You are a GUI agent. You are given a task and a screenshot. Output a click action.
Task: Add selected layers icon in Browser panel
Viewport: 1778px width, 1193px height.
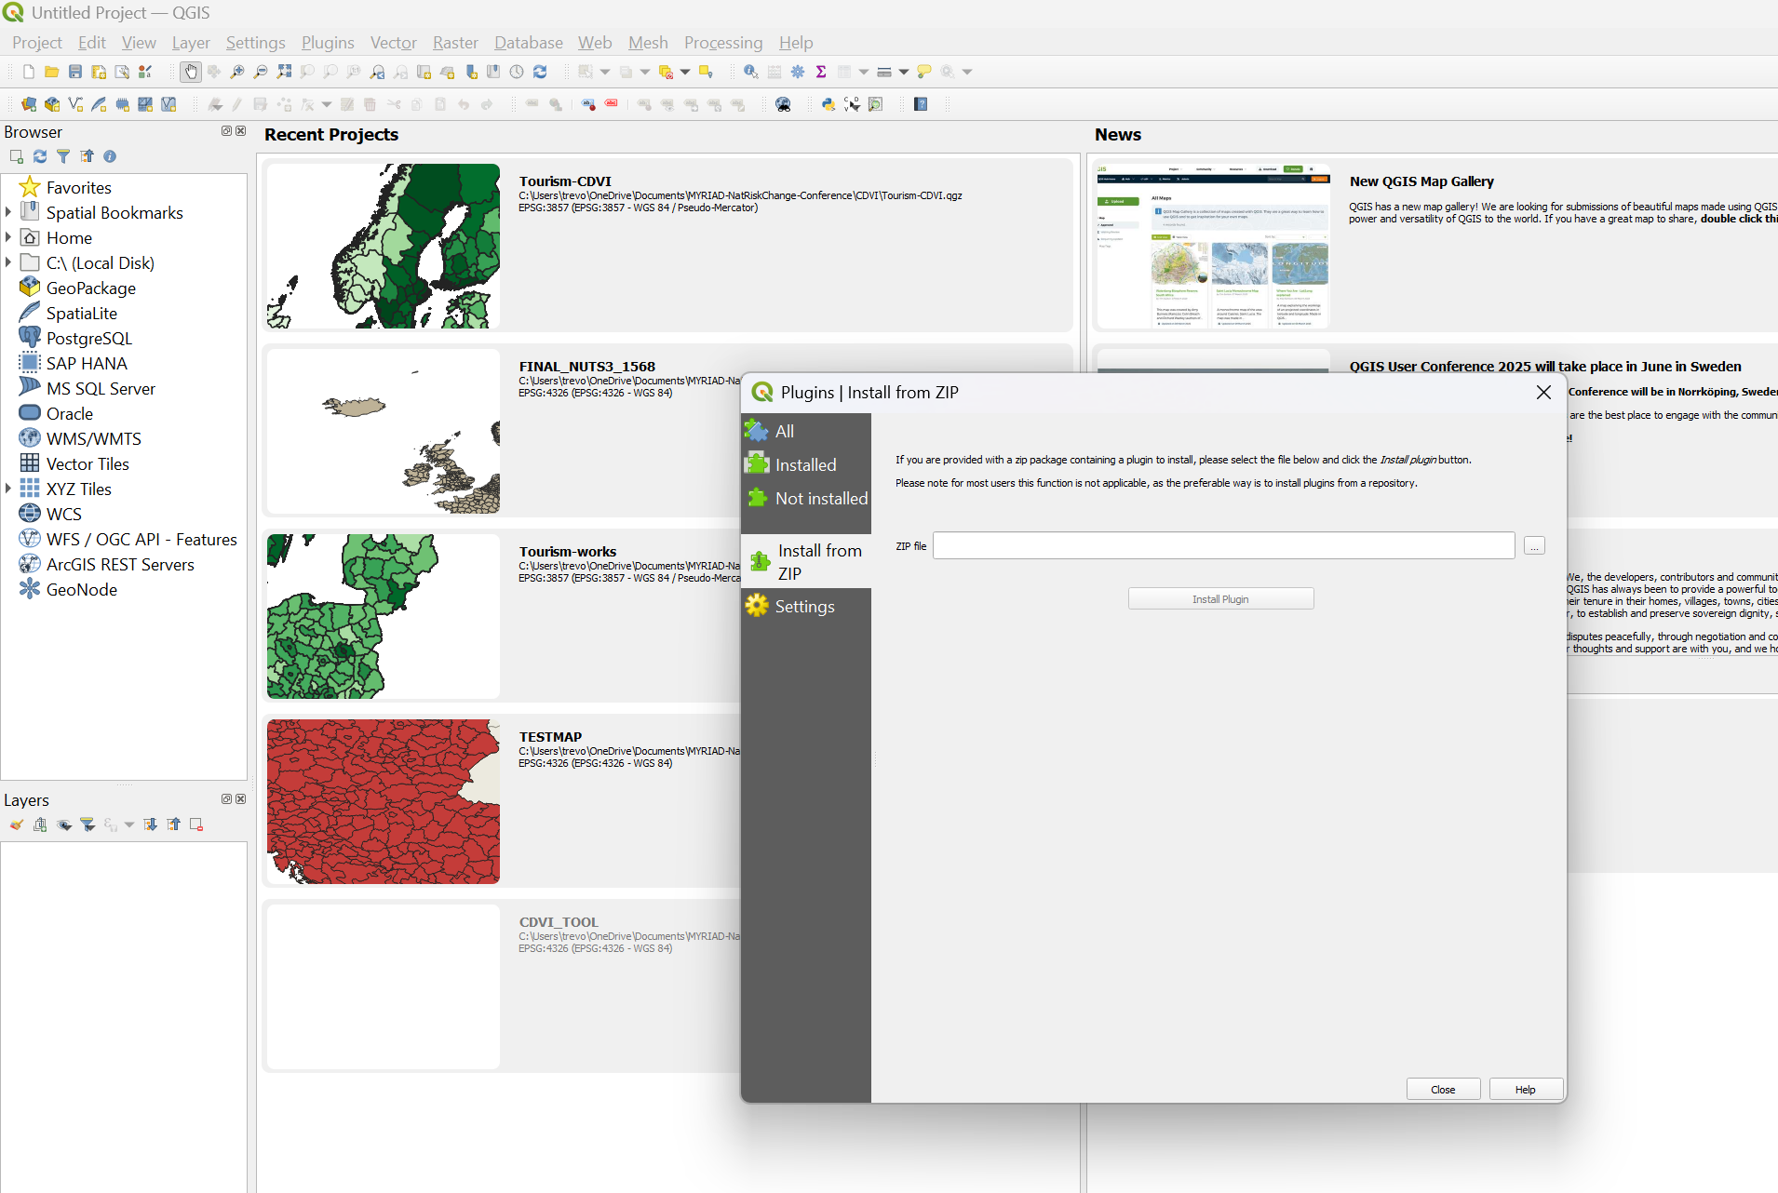click(17, 156)
